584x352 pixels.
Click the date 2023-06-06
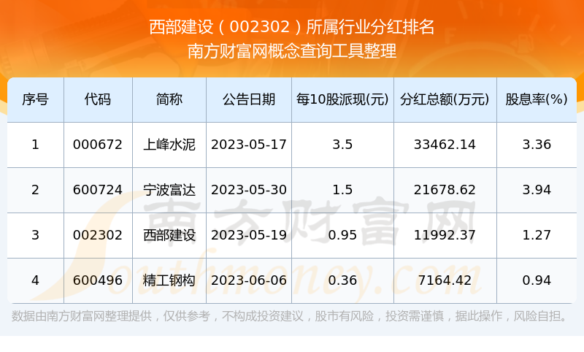[x=249, y=280]
